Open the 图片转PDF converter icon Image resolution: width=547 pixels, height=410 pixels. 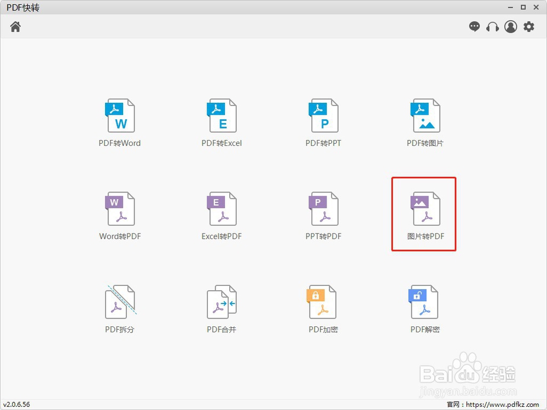425,209
